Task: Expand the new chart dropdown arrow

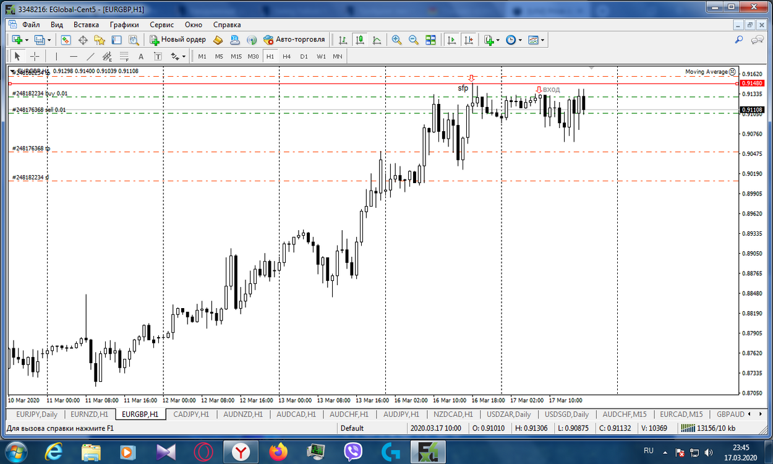Action: pos(27,40)
